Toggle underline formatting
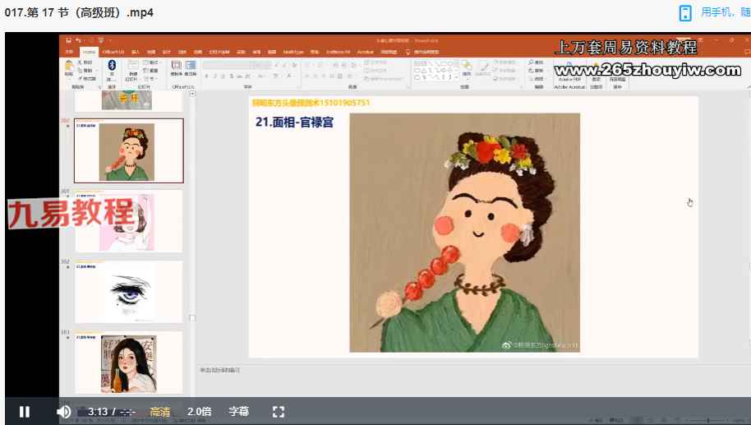This screenshot has width=751, height=425. pos(223,76)
